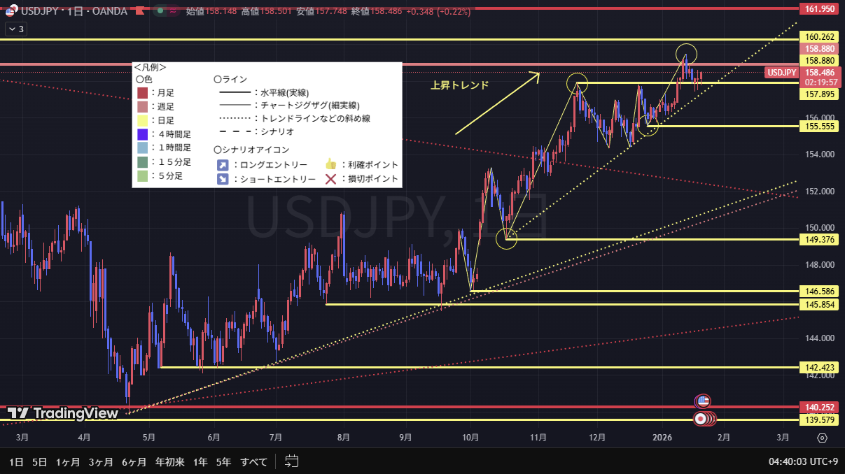Set range to 6ヶ月
Screen dimensions: 845x474
coord(134,461)
